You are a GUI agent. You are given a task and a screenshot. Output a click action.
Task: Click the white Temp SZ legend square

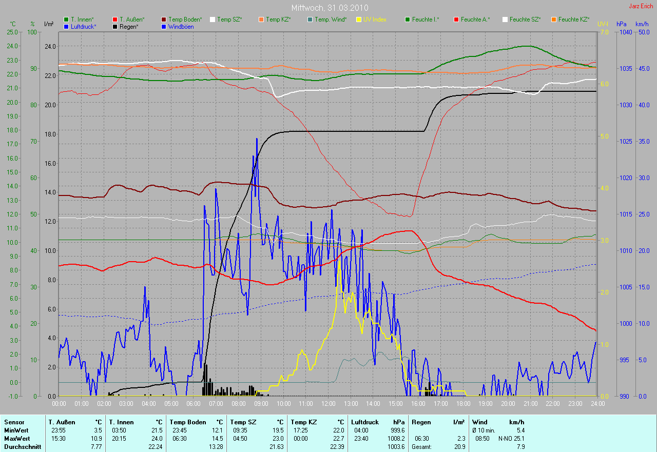coord(212,19)
